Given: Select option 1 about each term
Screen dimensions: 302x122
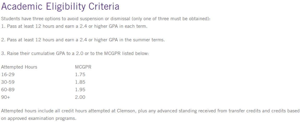Looking at the screenshot, I should point(74,26).
